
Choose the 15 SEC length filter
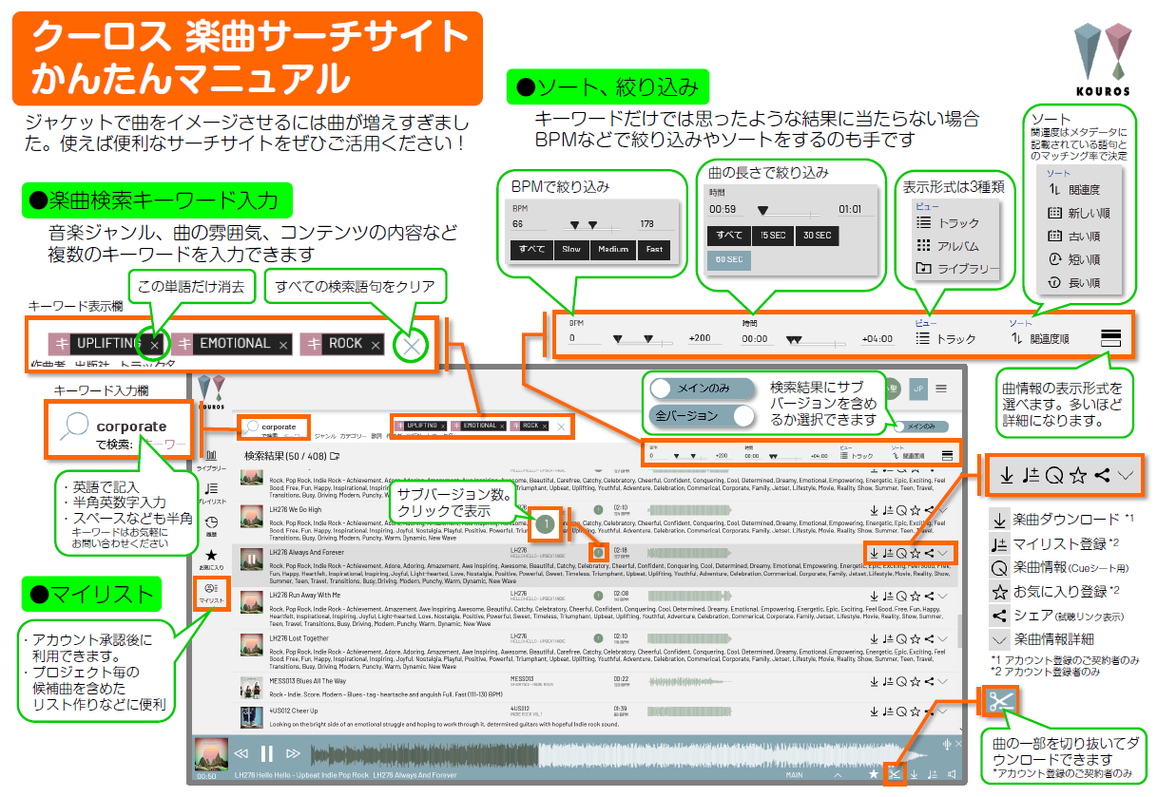772,235
